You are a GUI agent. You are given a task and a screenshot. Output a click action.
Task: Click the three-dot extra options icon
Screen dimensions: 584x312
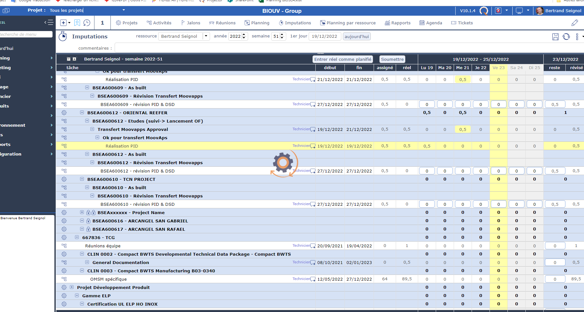point(577,37)
